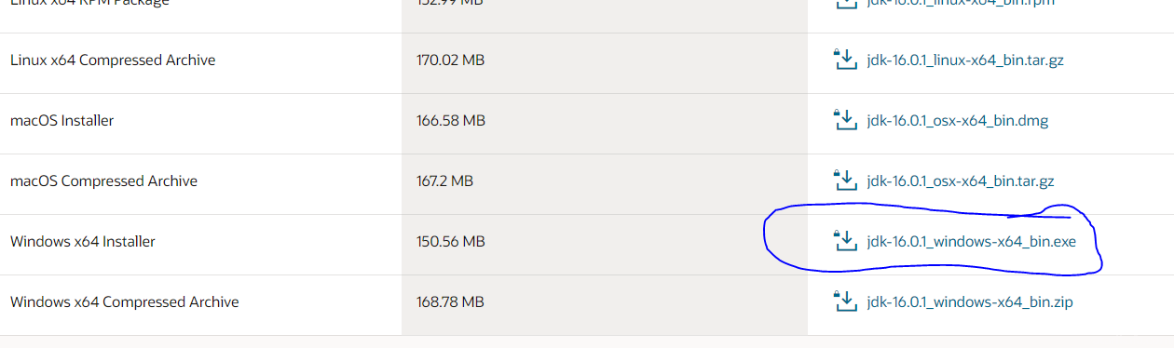Click the jdk-16.0.1_windows-x64_bin.exe link
Viewport: 1174px width, 348px height.
971,242
